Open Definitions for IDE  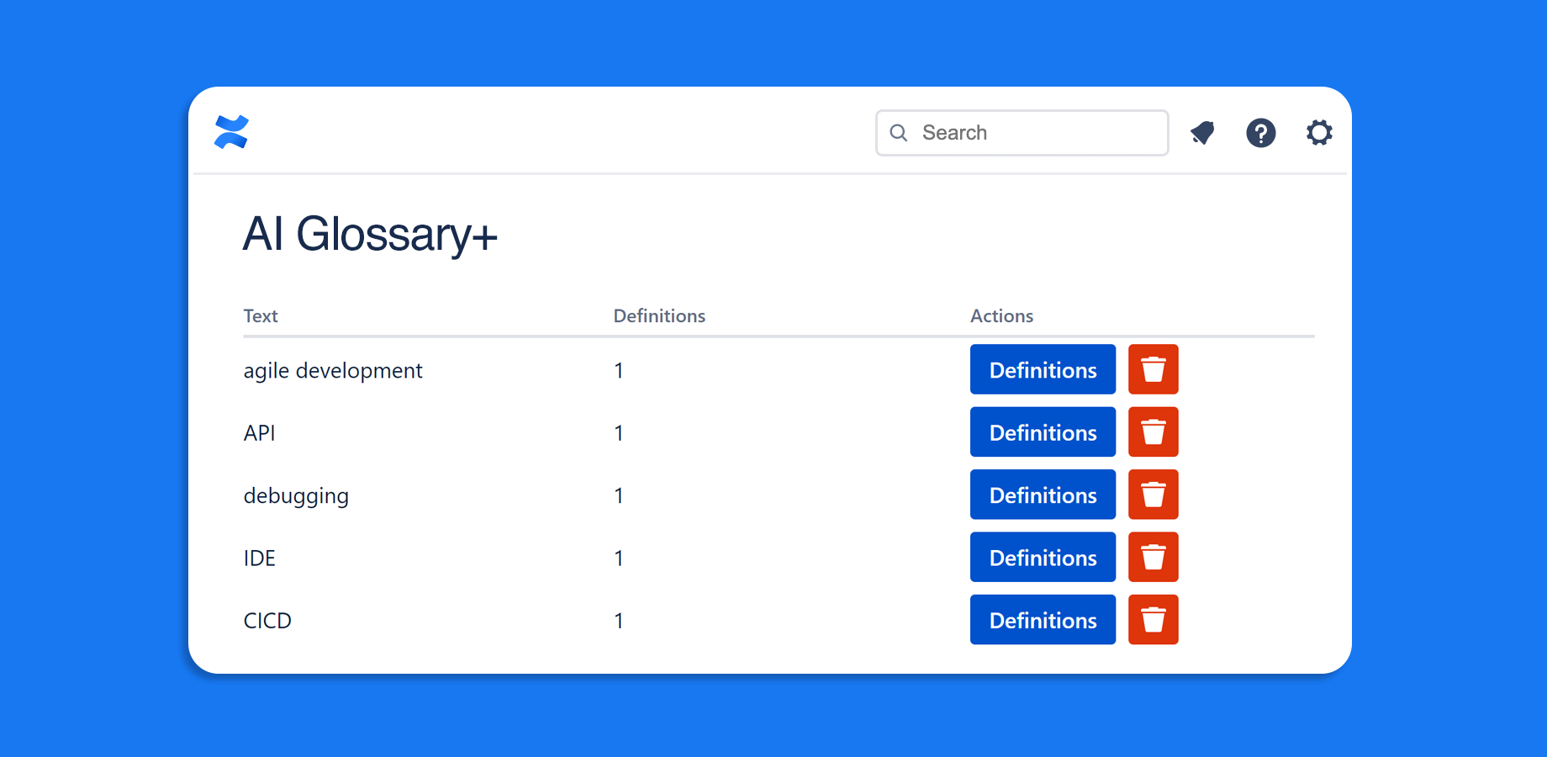click(1043, 557)
